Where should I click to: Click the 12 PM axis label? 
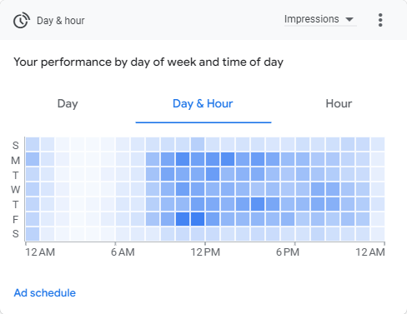pyautogui.click(x=205, y=252)
